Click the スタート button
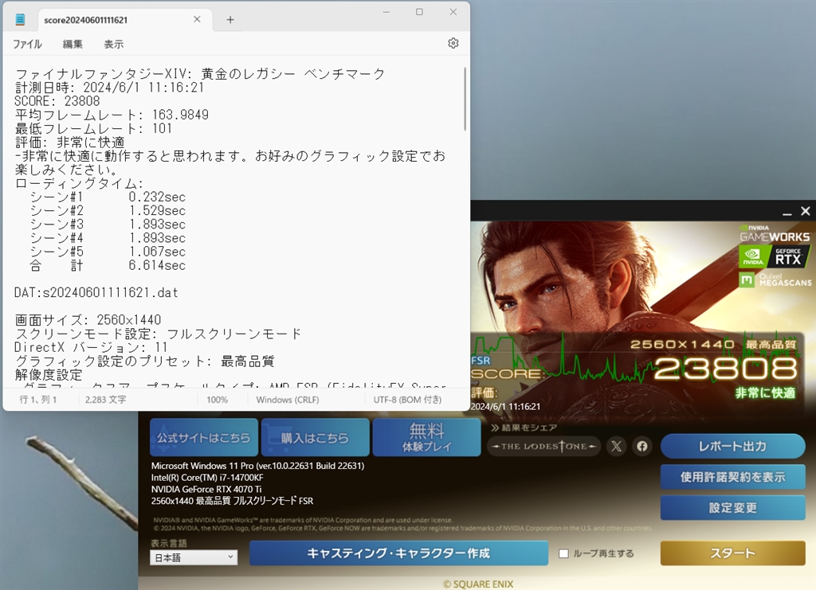816x590 pixels. (x=732, y=553)
